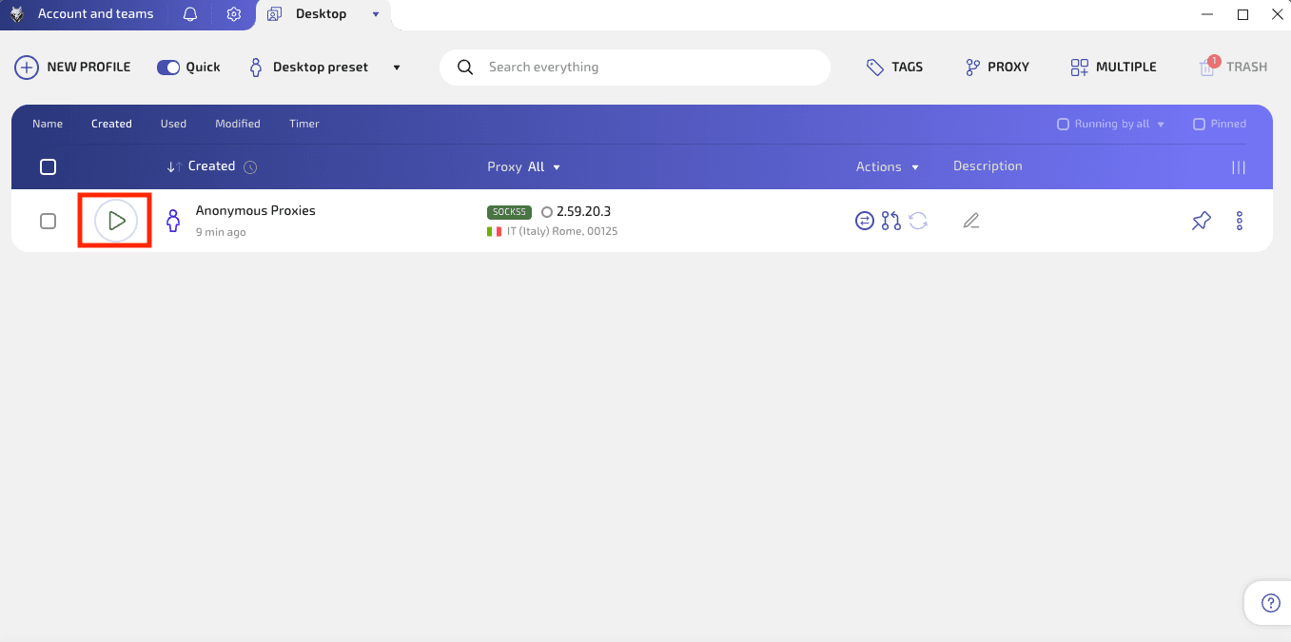Edit the Anonymous Proxies description with pencil icon
This screenshot has height=642, width=1291.
click(x=971, y=220)
